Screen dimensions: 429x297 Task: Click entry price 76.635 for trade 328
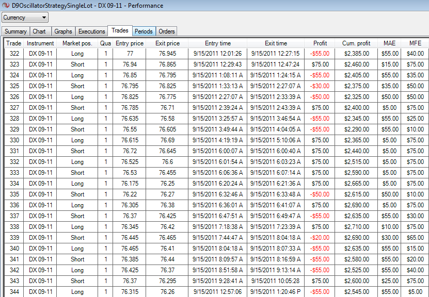tap(130, 119)
